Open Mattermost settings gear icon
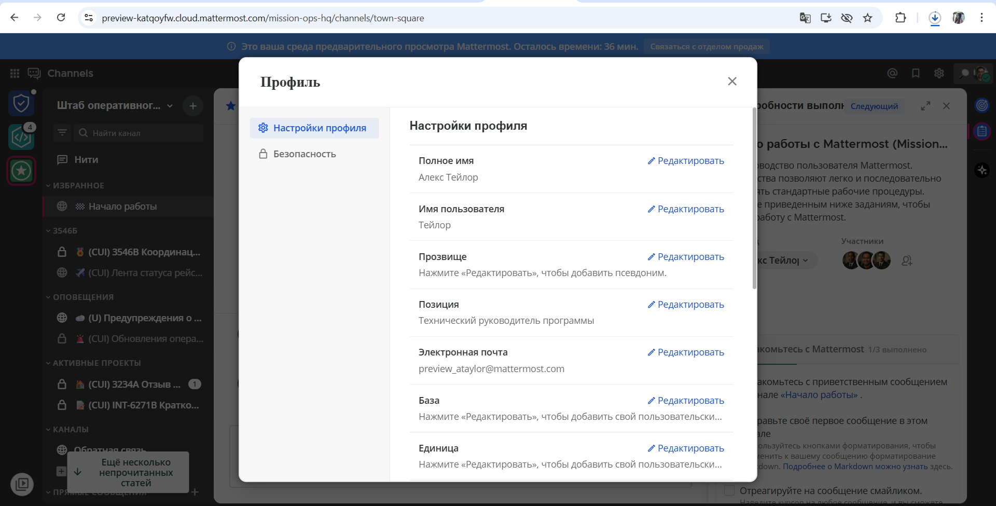 (x=939, y=73)
